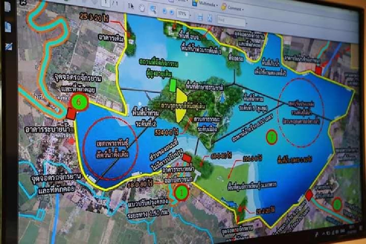Image resolution: width=366 pixels, height=244 pixels.
Task: Click green circle marker number 6
Action: (79, 102)
